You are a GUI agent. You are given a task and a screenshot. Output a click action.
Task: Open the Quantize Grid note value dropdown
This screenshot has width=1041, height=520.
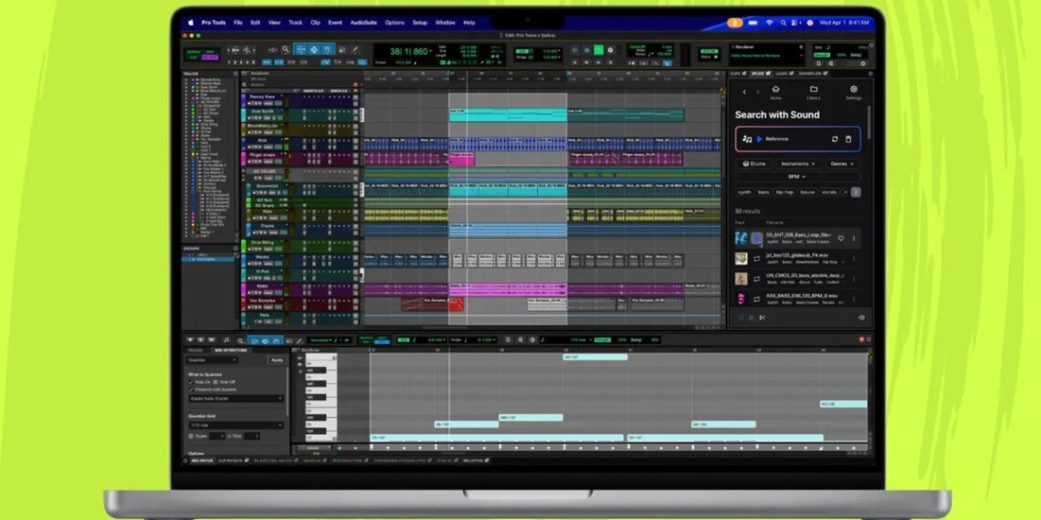tap(237, 425)
